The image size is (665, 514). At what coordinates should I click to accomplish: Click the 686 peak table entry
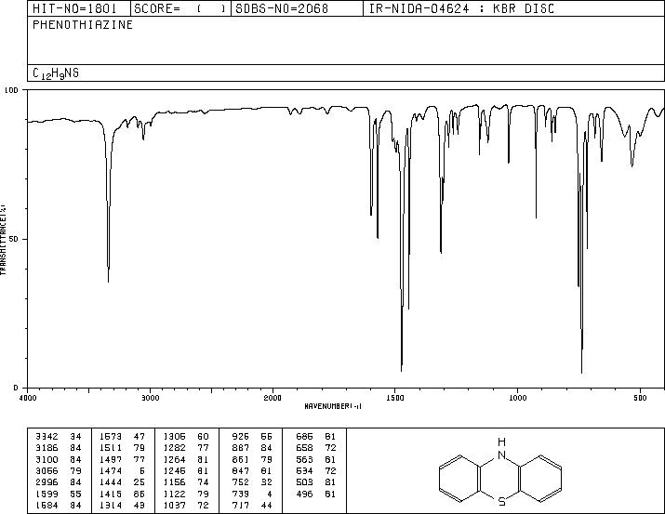pos(316,437)
